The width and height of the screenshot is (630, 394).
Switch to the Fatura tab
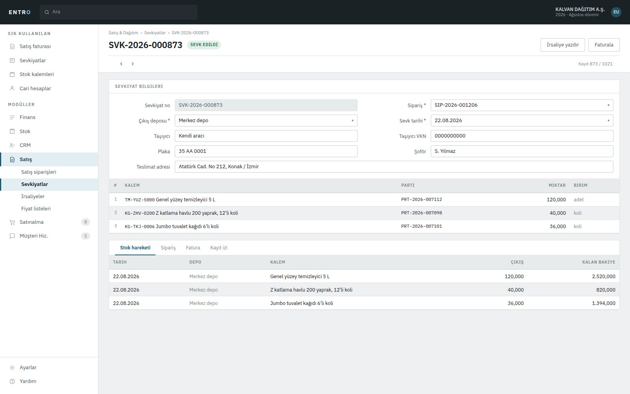point(193,248)
